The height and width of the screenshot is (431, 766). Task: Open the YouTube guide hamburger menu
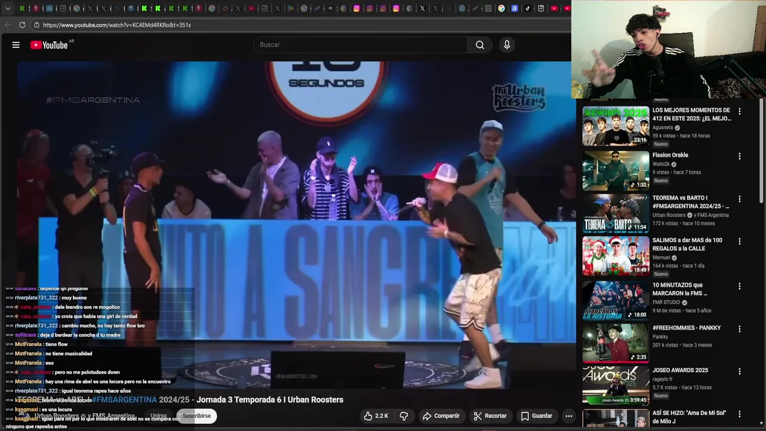(x=16, y=45)
